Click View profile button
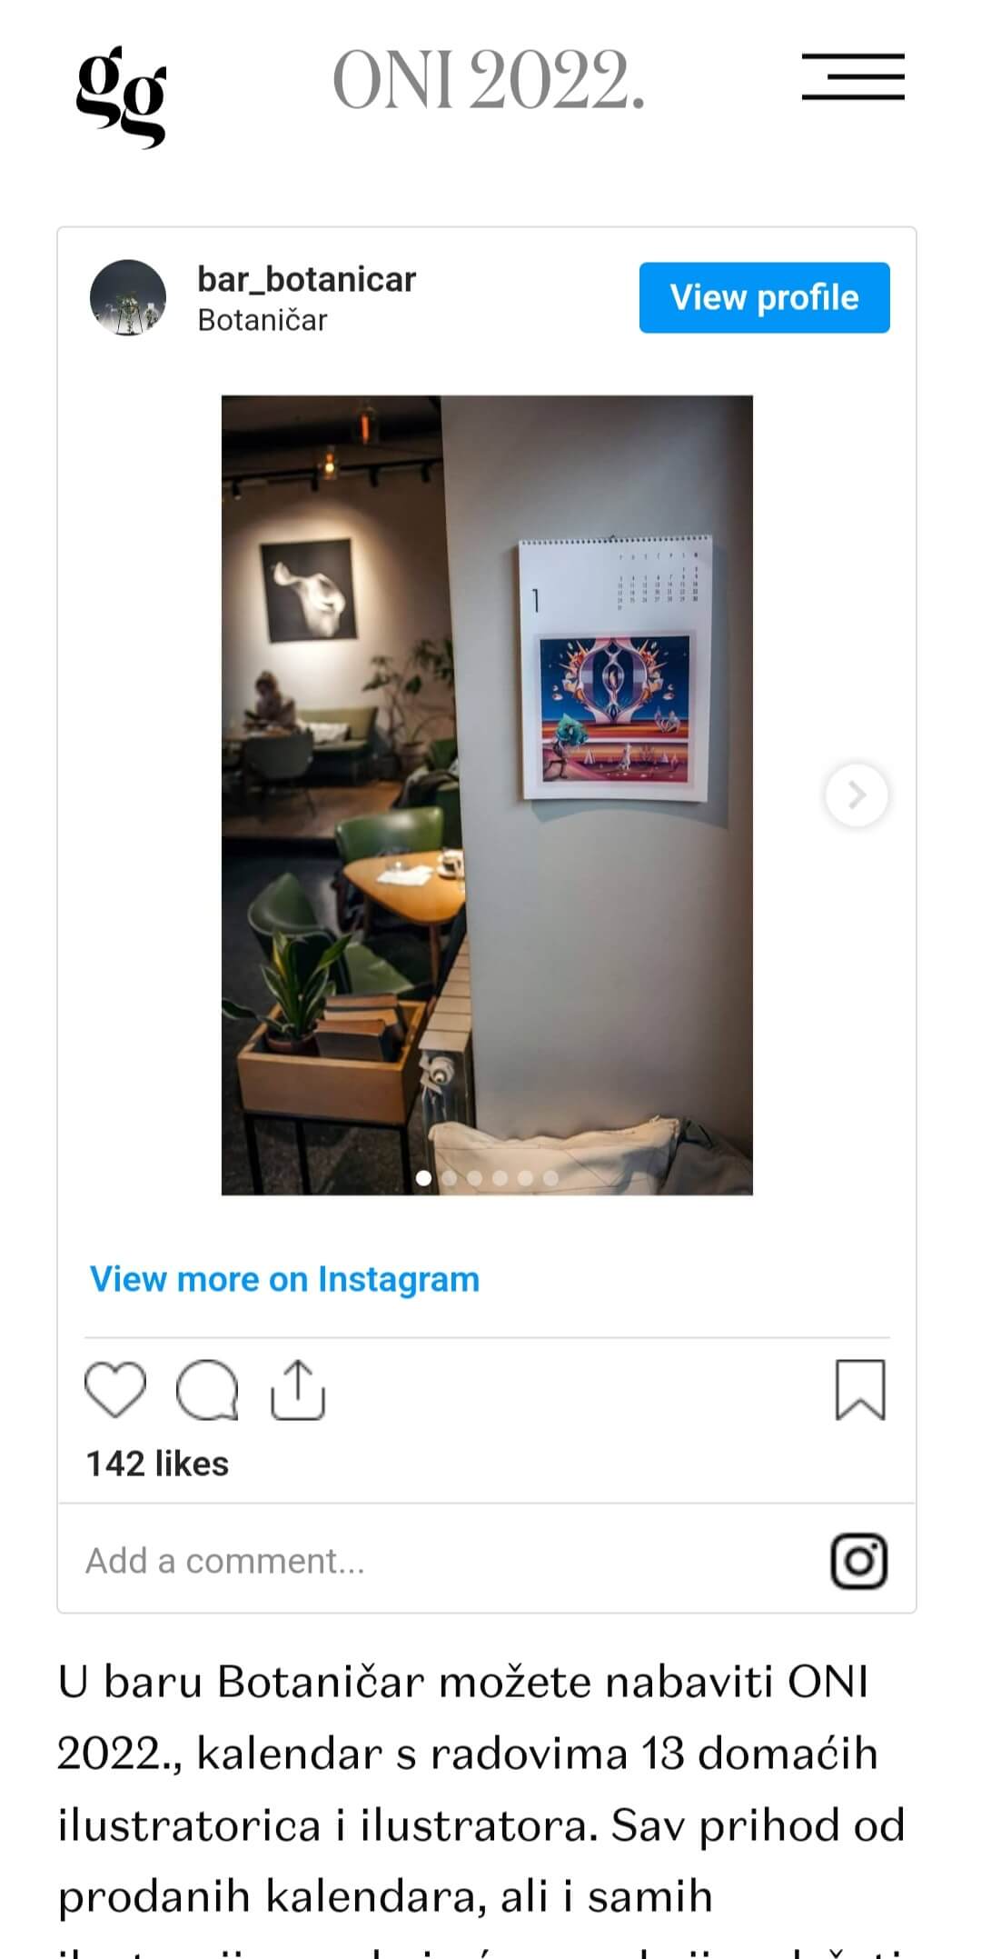This screenshot has width=981, height=1959. pos(765,298)
